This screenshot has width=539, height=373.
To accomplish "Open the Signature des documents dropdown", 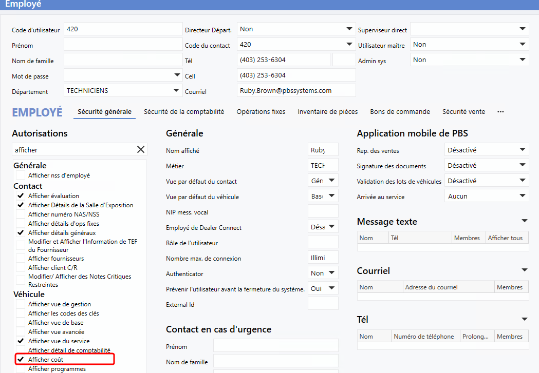I will 522,166.
